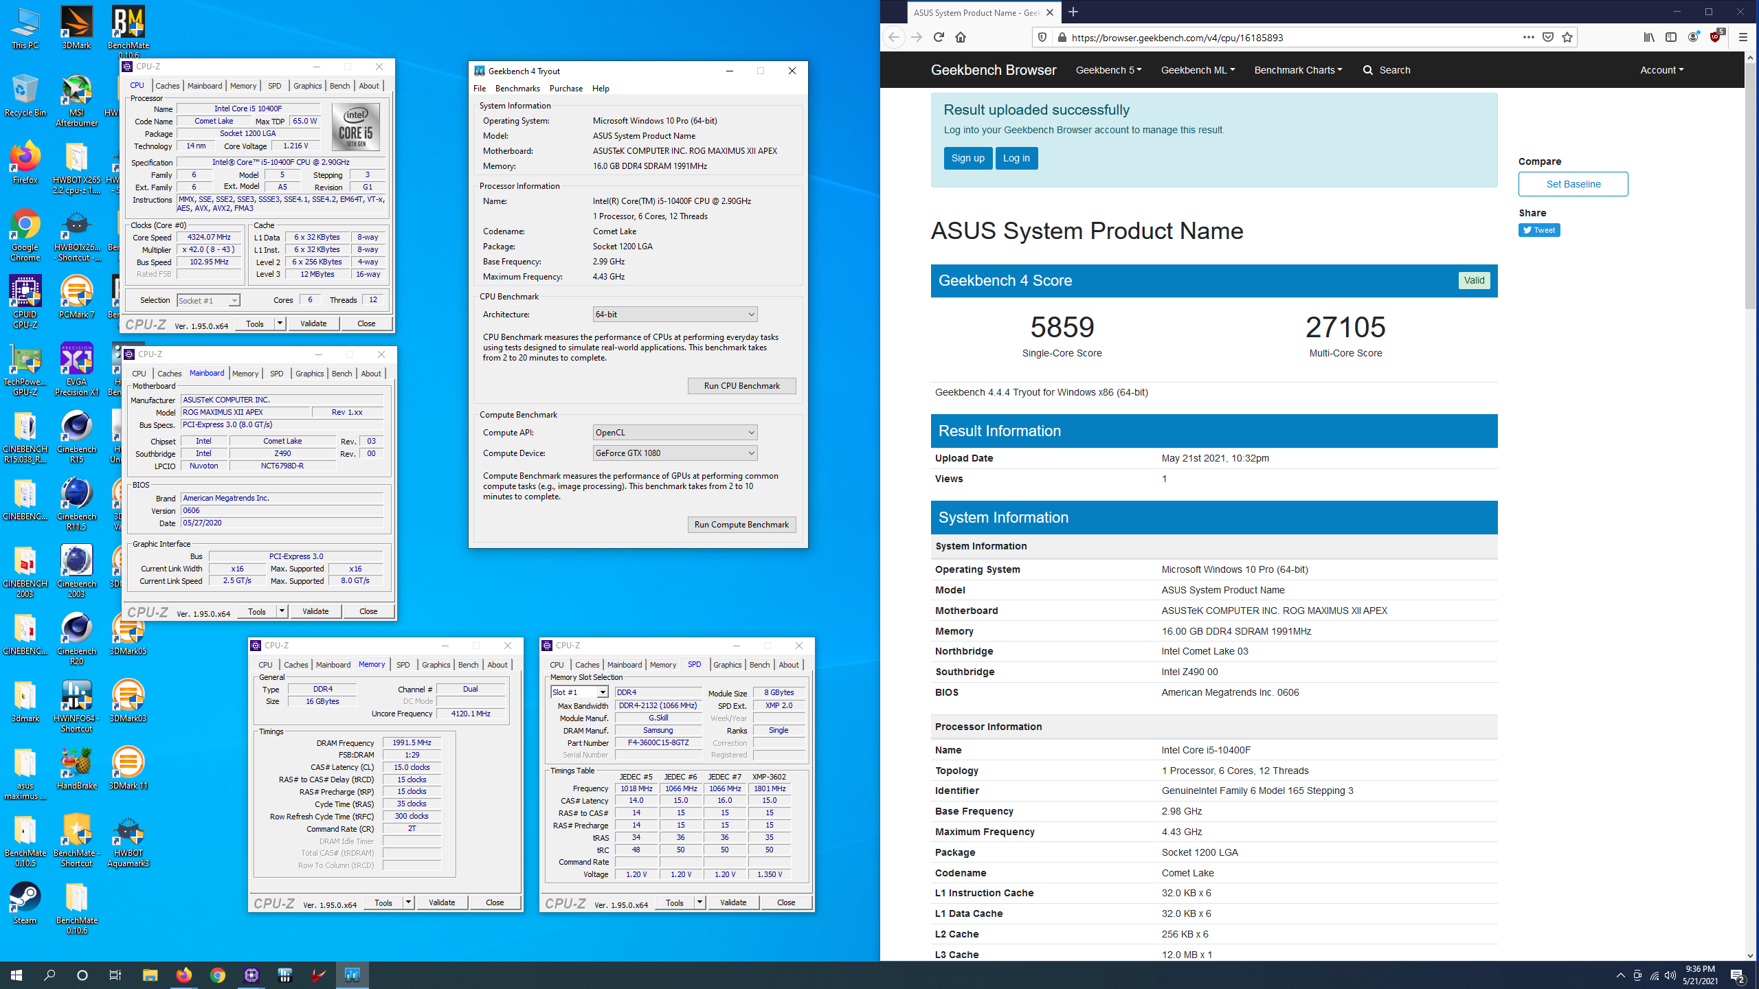
Task: Open new Firefox tab with plus icon
Action: (1073, 12)
